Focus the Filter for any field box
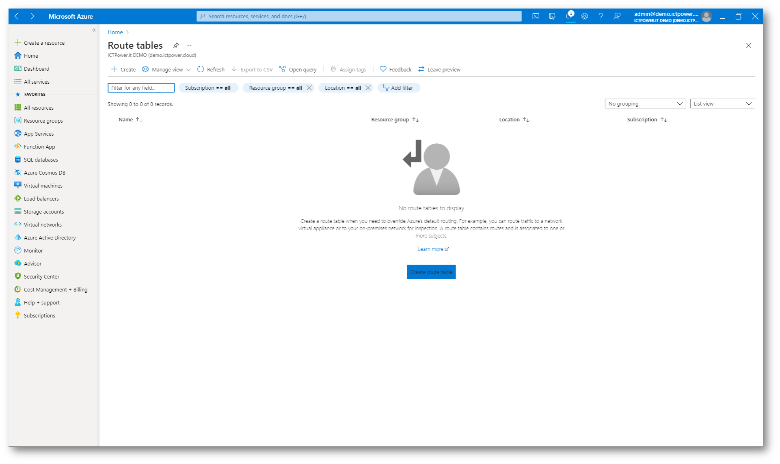This screenshot has width=780, height=464. pyautogui.click(x=141, y=88)
